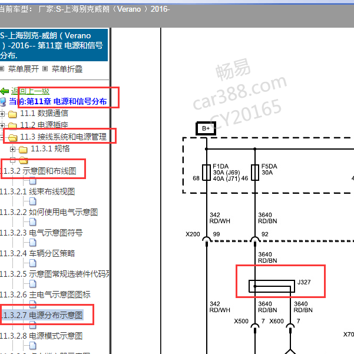Screen dimensions: 354x354
Task: Click the 返回上一级 back link
Action: point(30,91)
